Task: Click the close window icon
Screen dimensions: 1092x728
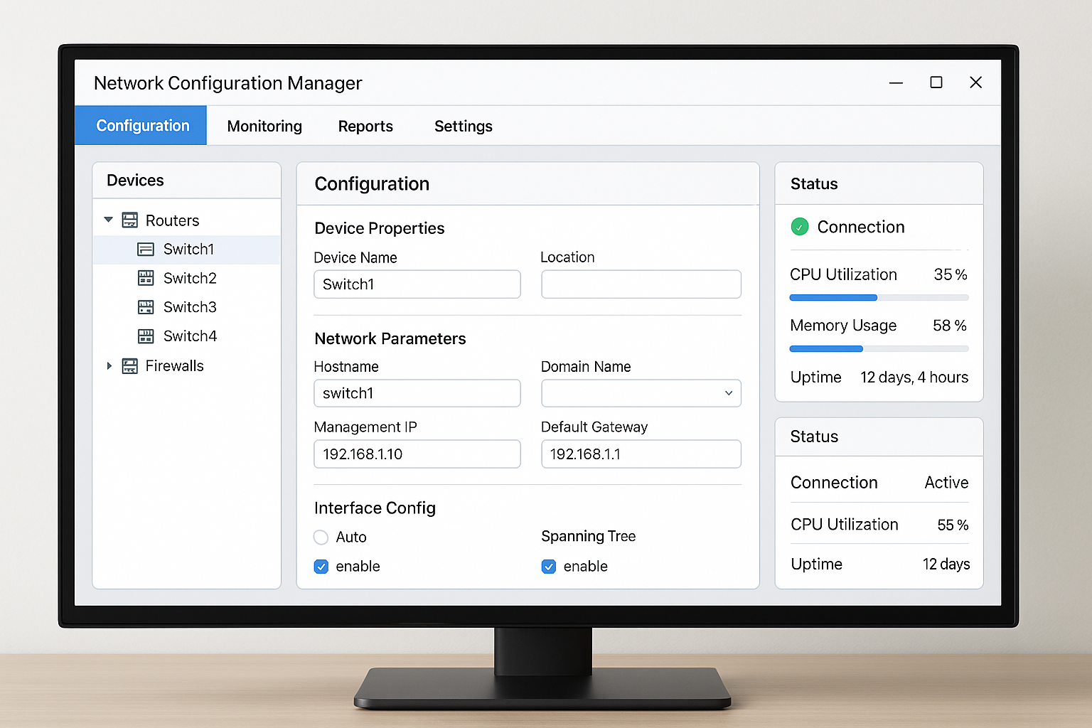Action: click(x=975, y=82)
